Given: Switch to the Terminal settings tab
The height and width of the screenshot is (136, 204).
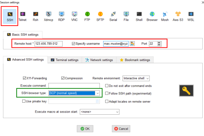Looking at the screenshot, I should point(65,60).
